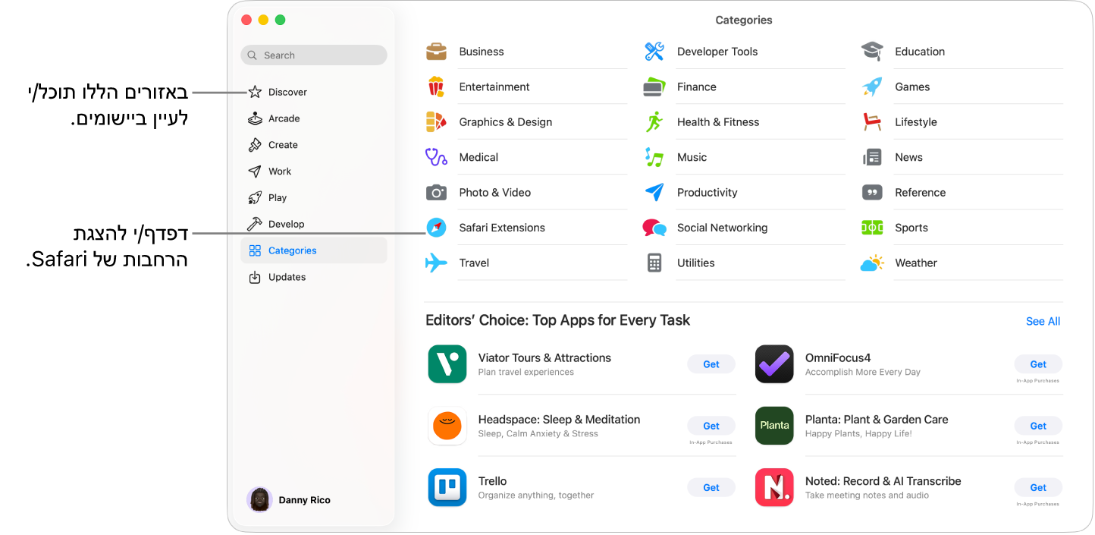Image resolution: width=1095 pixels, height=535 pixels.
Task: Open the Arcade section
Action: [x=313, y=118]
